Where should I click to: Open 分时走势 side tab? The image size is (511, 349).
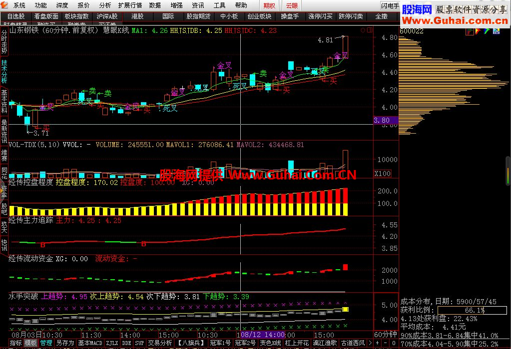(4, 42)
